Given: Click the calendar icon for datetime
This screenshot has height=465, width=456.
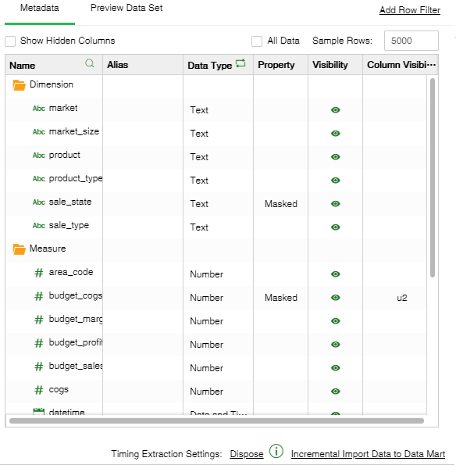Looking at the screenshot, I should click(38, 411).
